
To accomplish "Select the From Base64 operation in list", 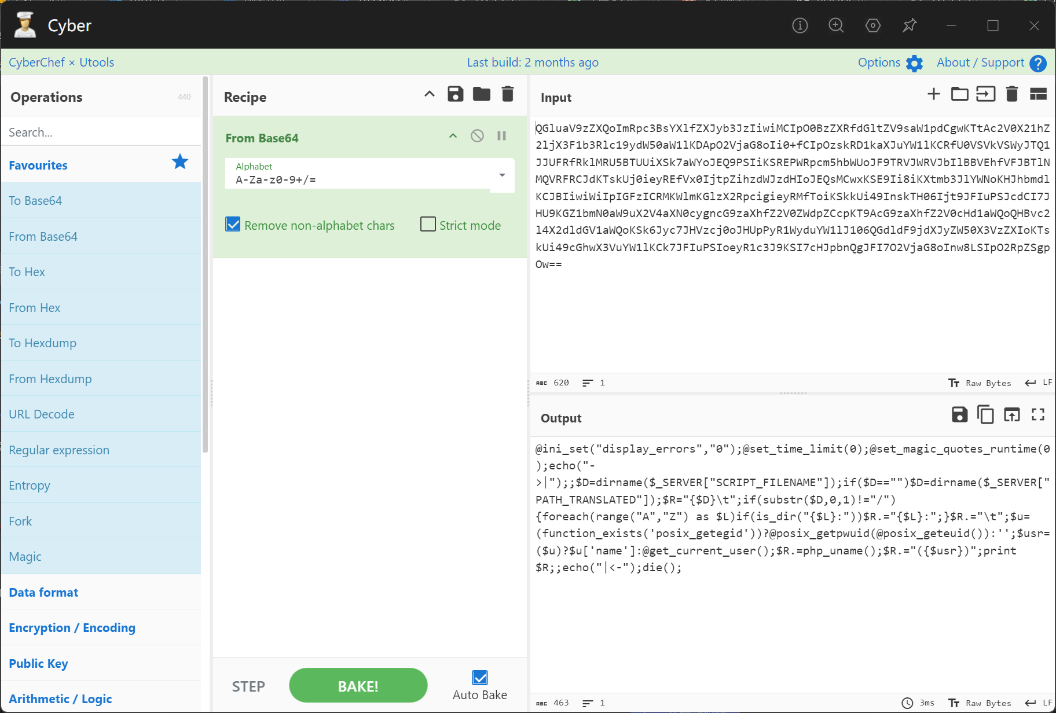I will tap(101, 236).
